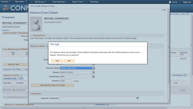This screenshot has height=109, width=193.
Task: Click the help icon beside Absence Events
Action: click(x=21, y=75)
